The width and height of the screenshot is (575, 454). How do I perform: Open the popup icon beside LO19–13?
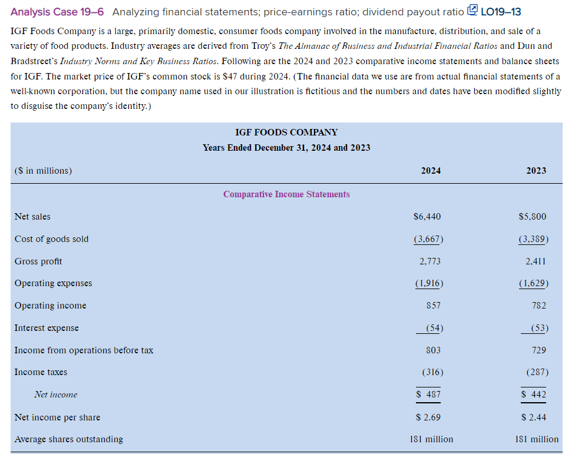click(x=472, y=10)
